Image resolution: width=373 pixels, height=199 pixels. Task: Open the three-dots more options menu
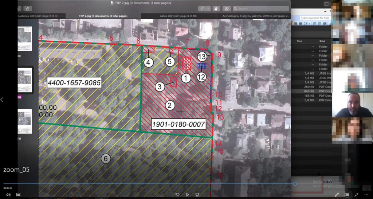click(x=366, y=195)
